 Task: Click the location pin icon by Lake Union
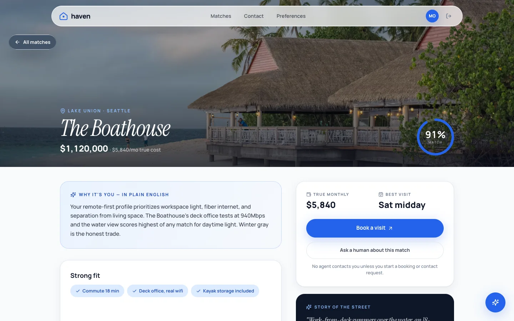[63, 111]
